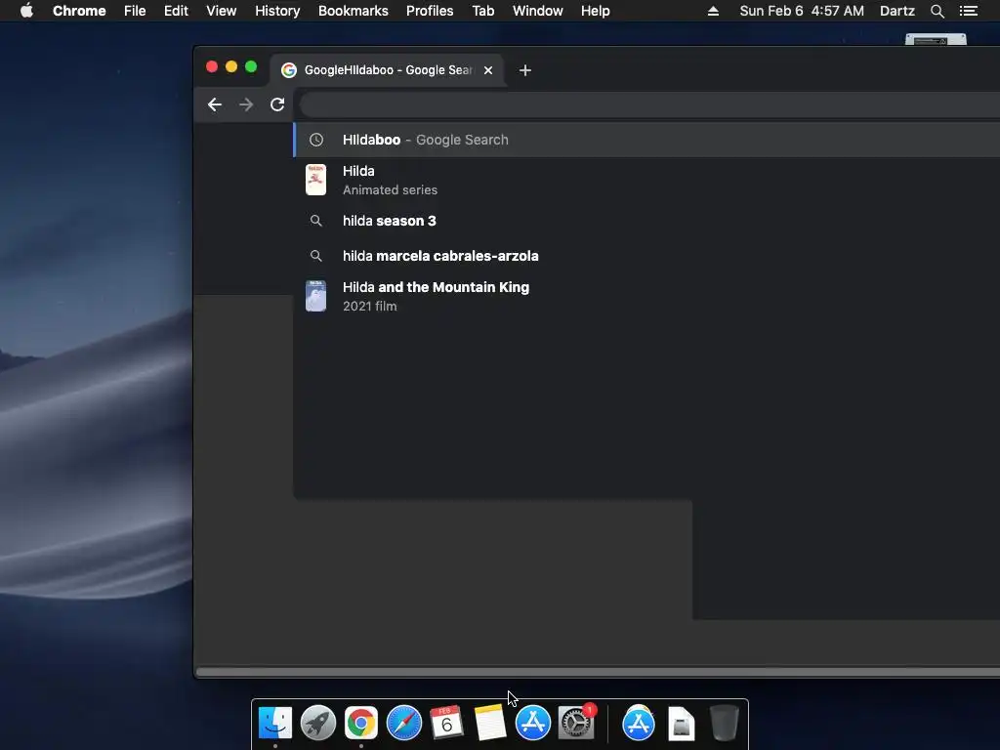This screenshot has height=750, width=1000.
Task: Open the History menu
Action: click(x=277, y=11)
